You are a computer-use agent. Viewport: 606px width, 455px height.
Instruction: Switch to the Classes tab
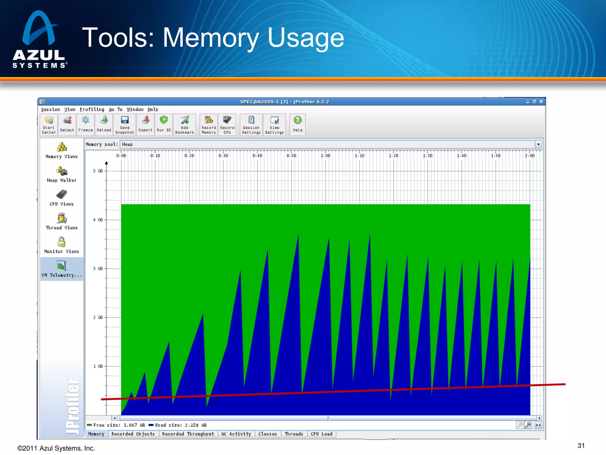(x=267, y=434)
